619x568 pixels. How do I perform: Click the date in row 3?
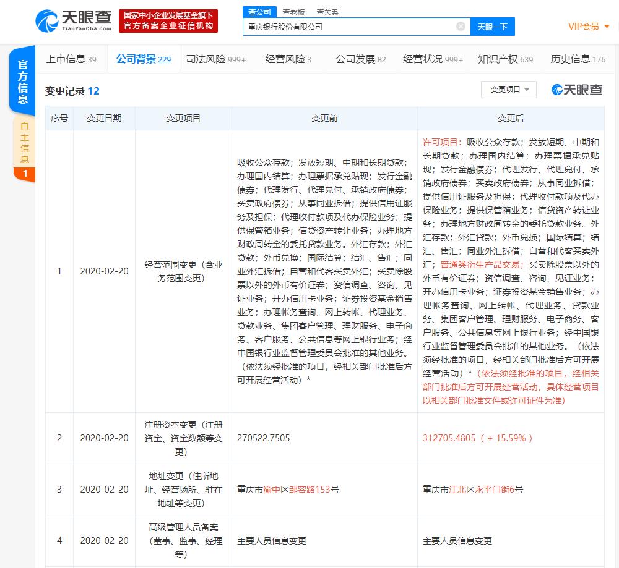[x=104, y=490]
